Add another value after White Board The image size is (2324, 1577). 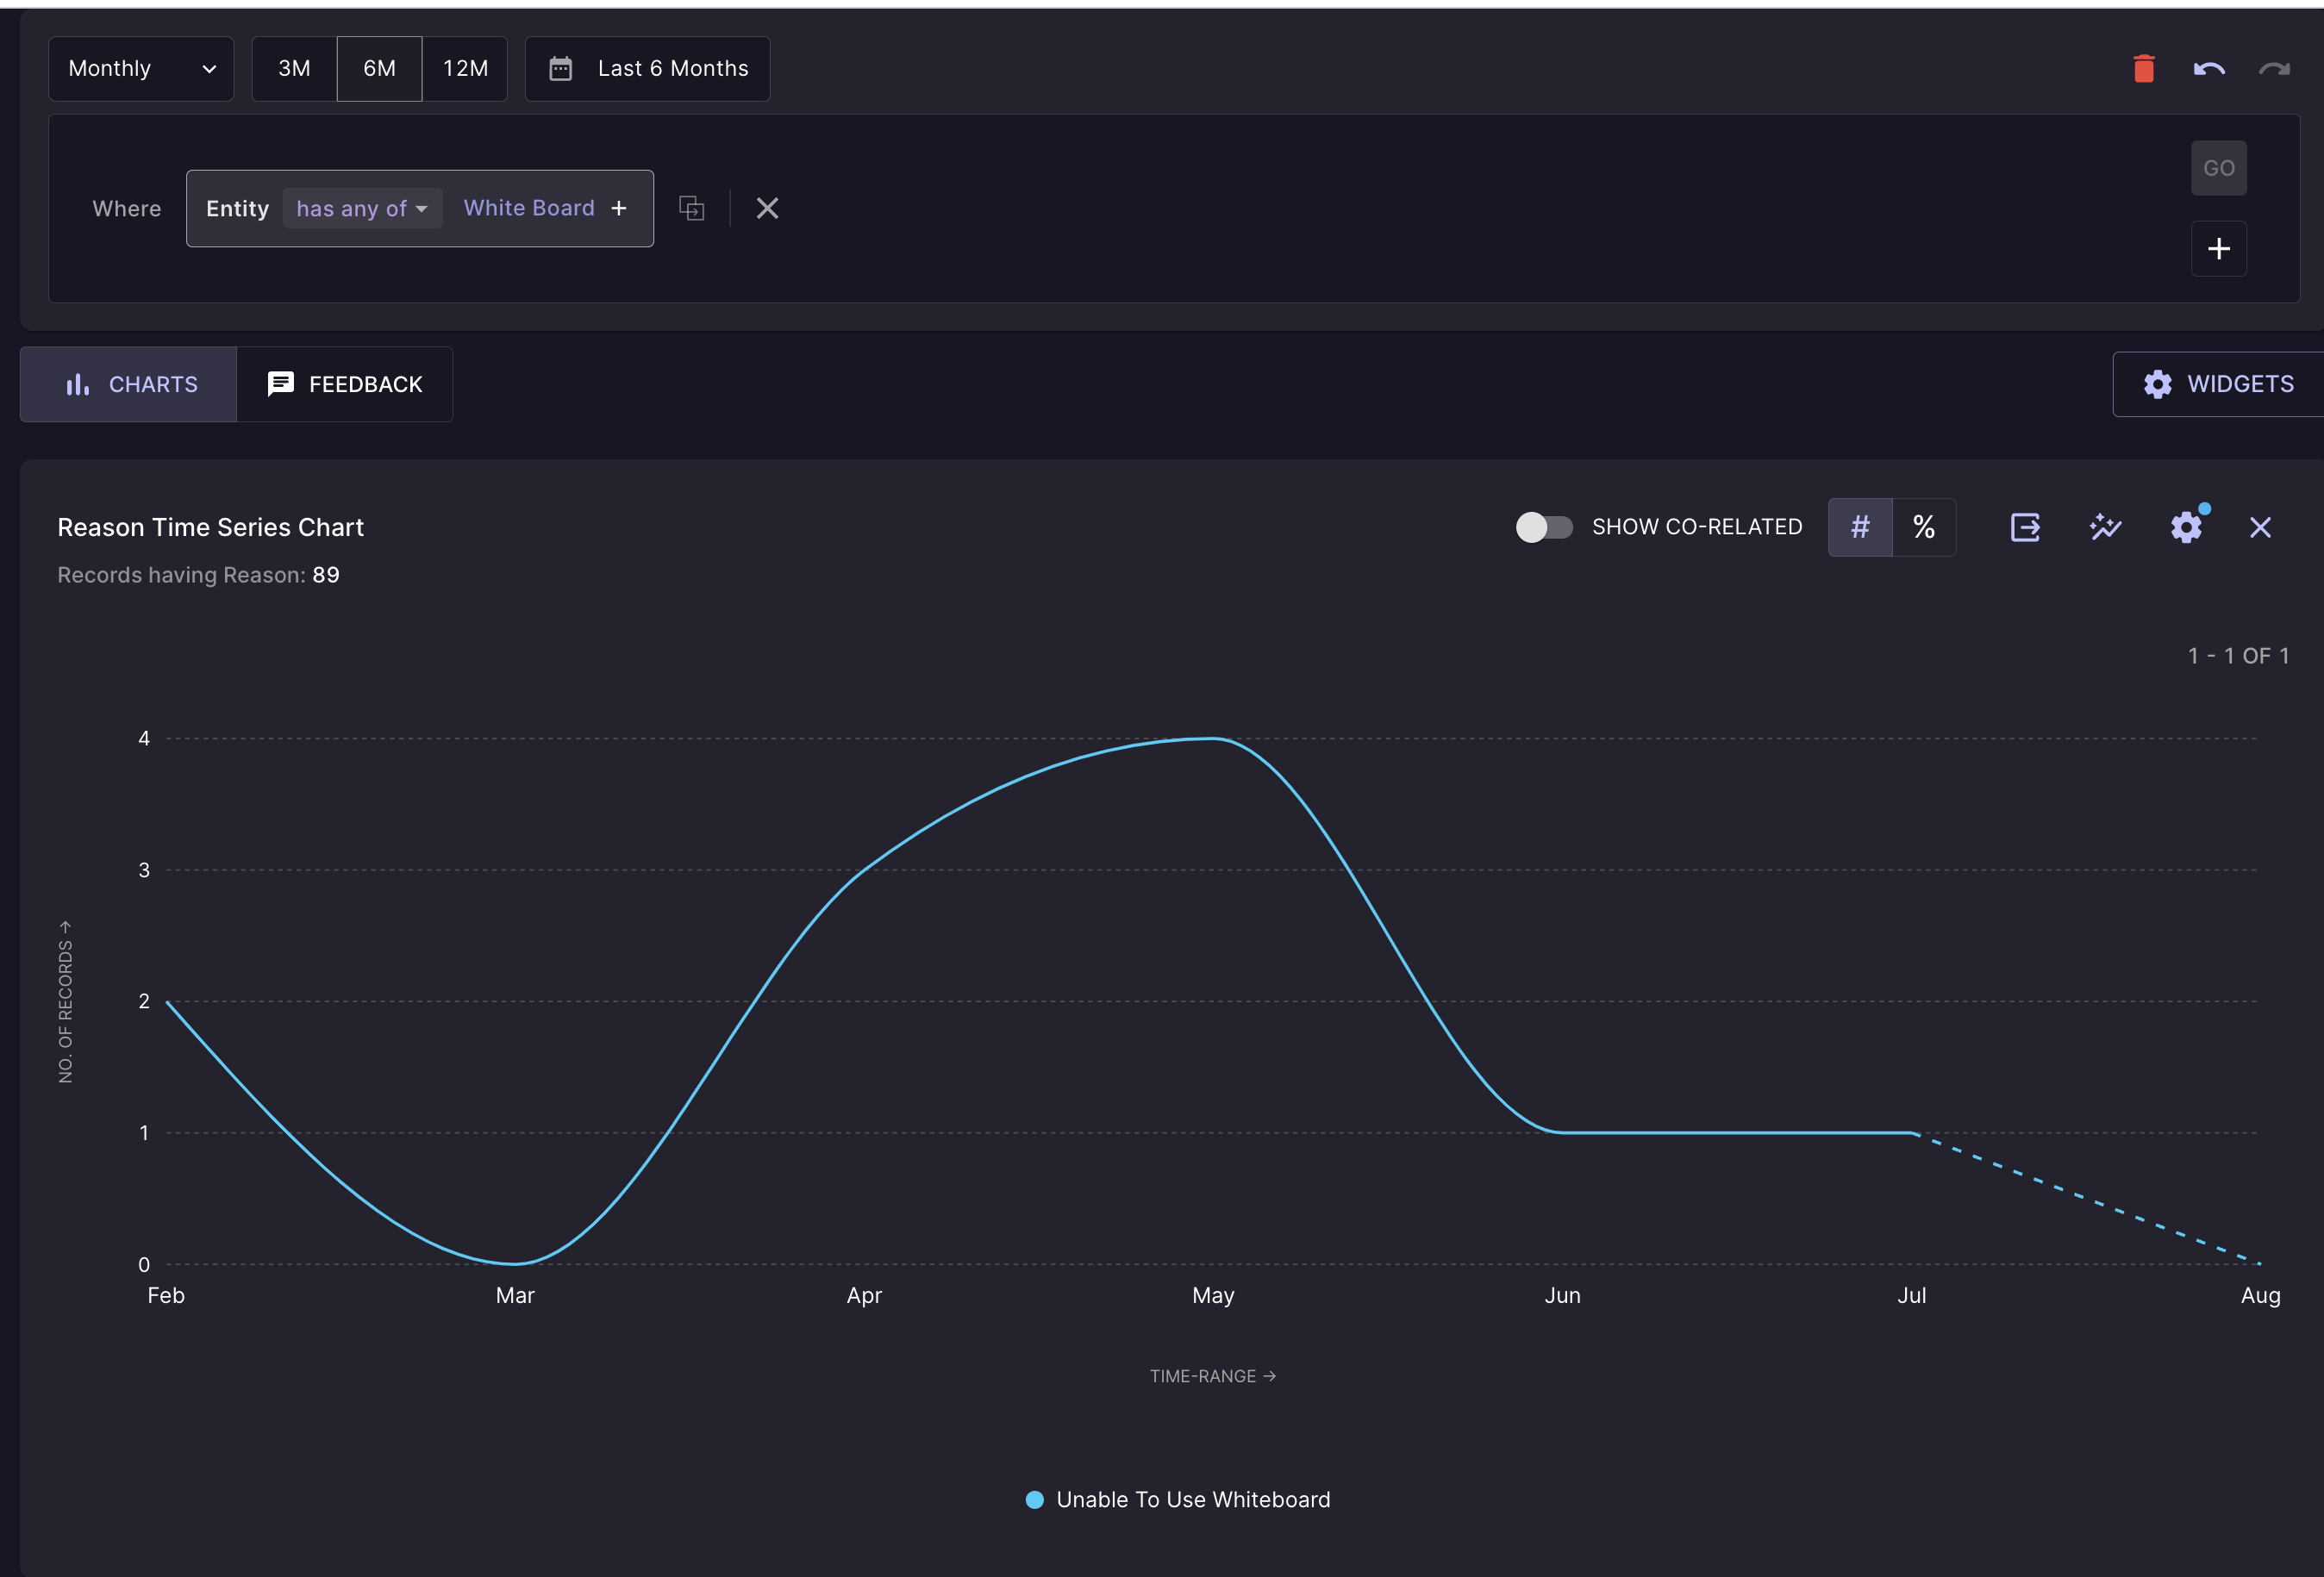coord(619,208)
